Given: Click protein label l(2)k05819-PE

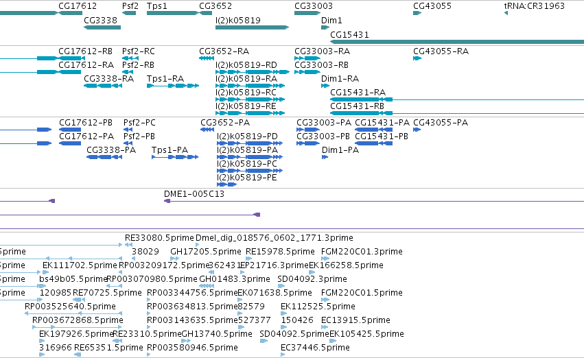Looking at the screenshot, I should [247, 178].
